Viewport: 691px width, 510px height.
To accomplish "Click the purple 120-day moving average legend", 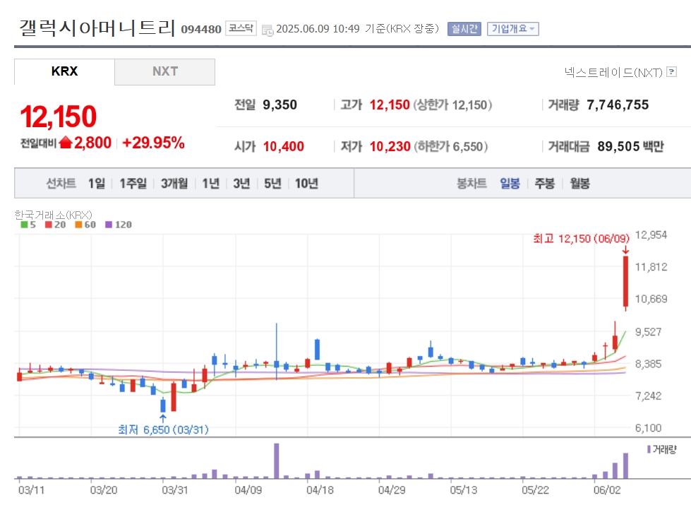I will pyautogui.click(x=119, y=225).
